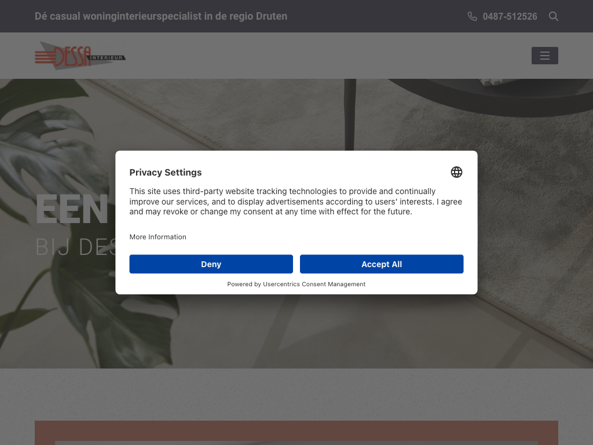Call phone number 0487-512526
This screenshot has width=593, height=445.
coord(510,17)
